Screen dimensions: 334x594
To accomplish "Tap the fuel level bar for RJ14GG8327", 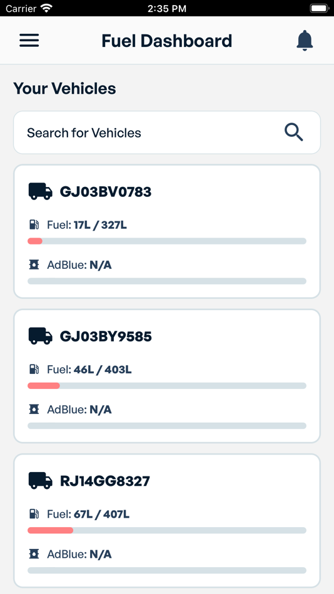I will 167,530.
